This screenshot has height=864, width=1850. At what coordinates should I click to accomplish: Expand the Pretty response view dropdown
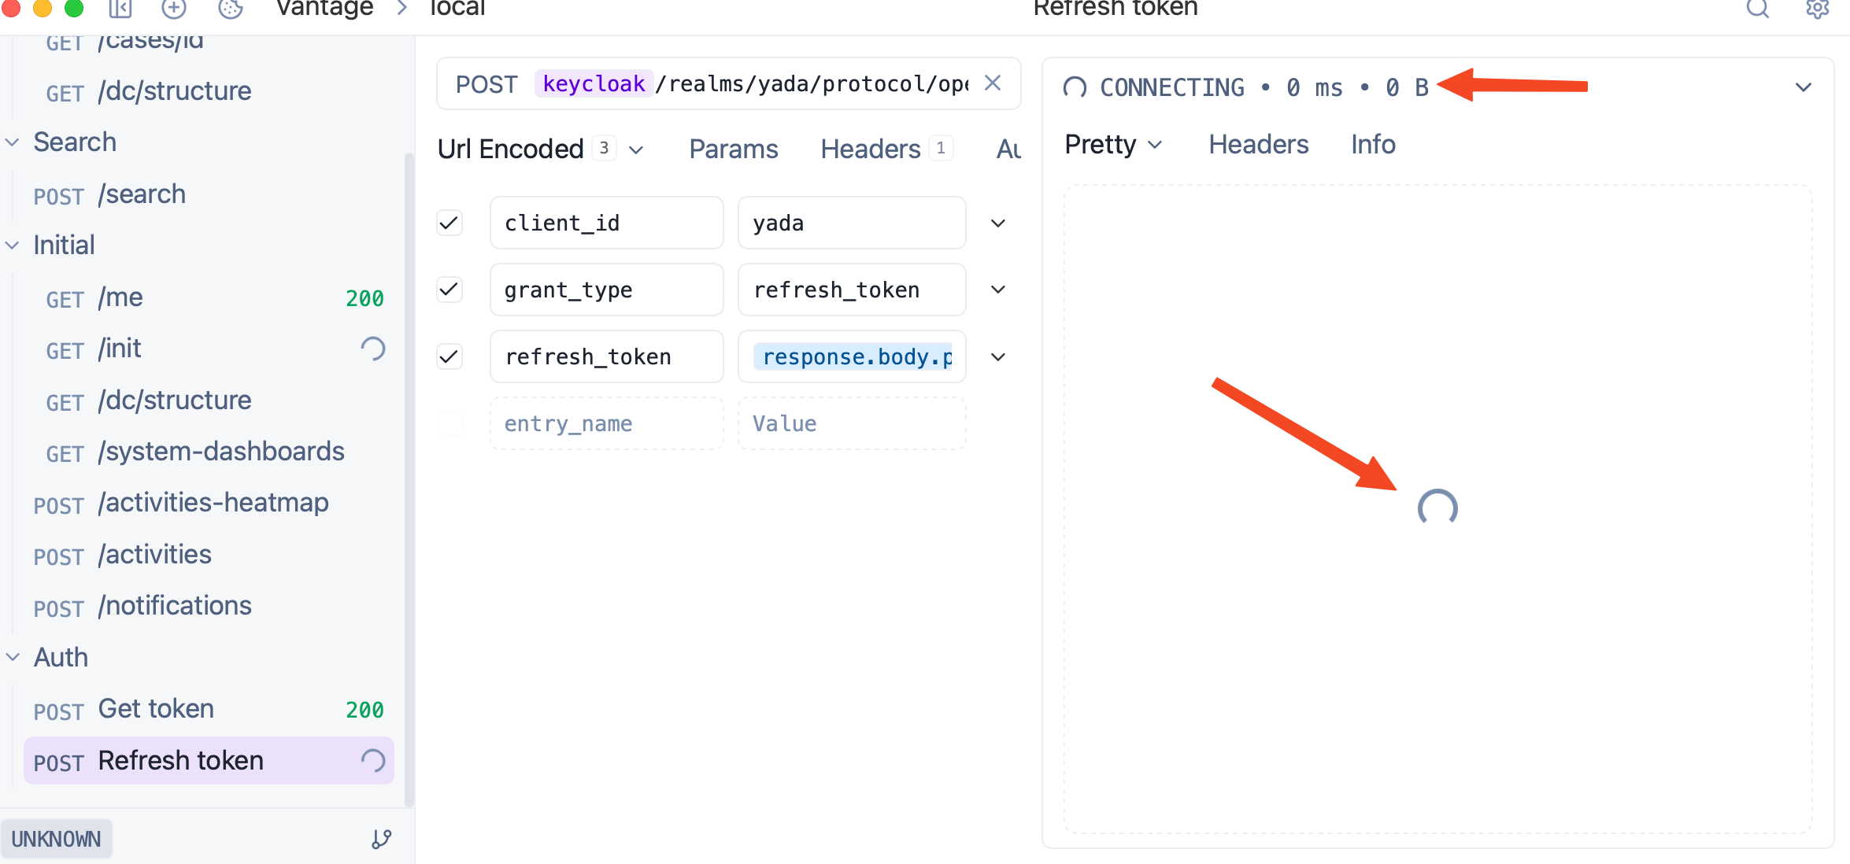pos(1113,145)
